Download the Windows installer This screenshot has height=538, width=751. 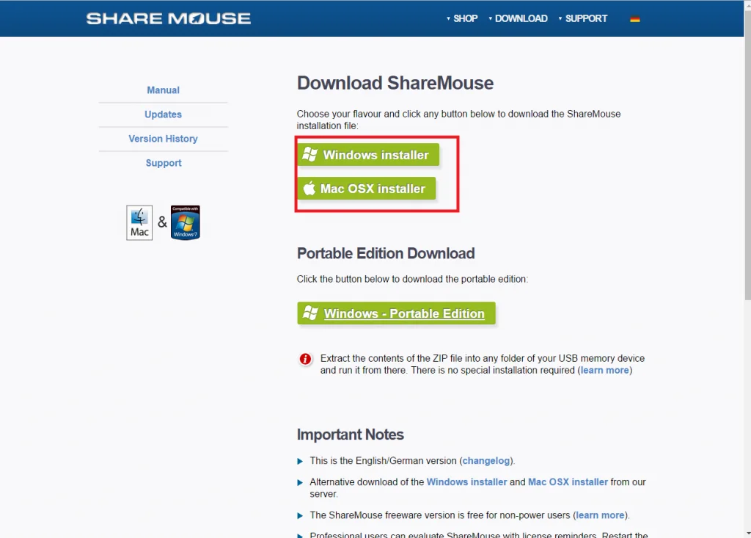[375, 155]
